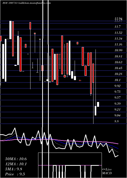This screenshot has height=178, width=127.
Task: Select the 11.7 price axis label
Action: [x=117, y=27]
